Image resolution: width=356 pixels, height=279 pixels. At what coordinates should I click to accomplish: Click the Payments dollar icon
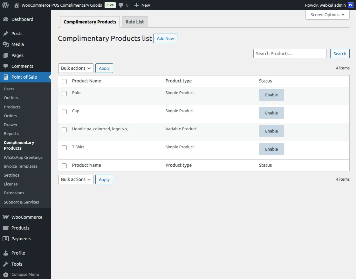click(x=6, y=239)
